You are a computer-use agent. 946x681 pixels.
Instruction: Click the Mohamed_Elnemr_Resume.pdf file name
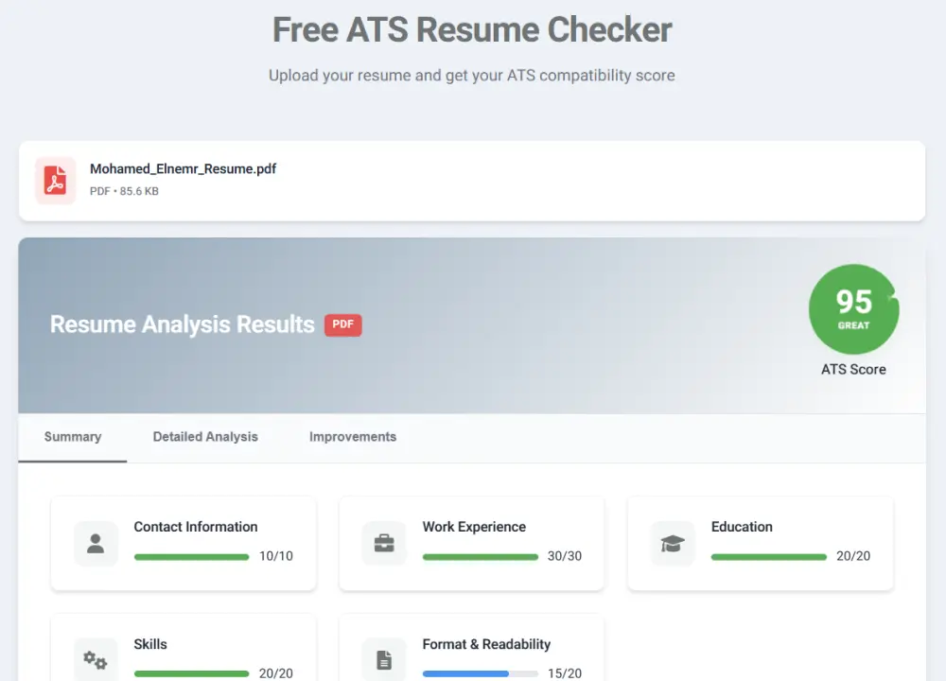183,168
